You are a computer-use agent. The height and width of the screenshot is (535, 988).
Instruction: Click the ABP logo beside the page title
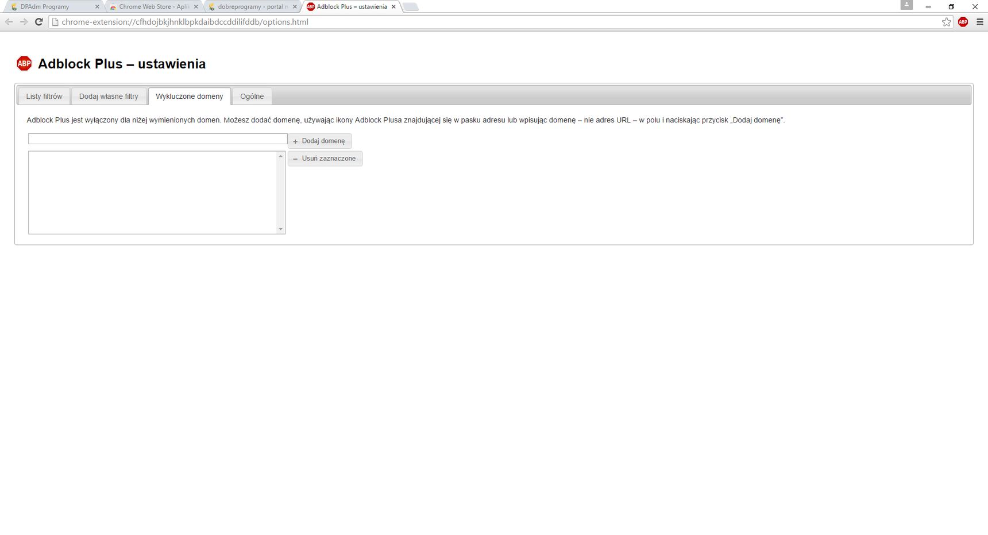[x=24, y=63]
